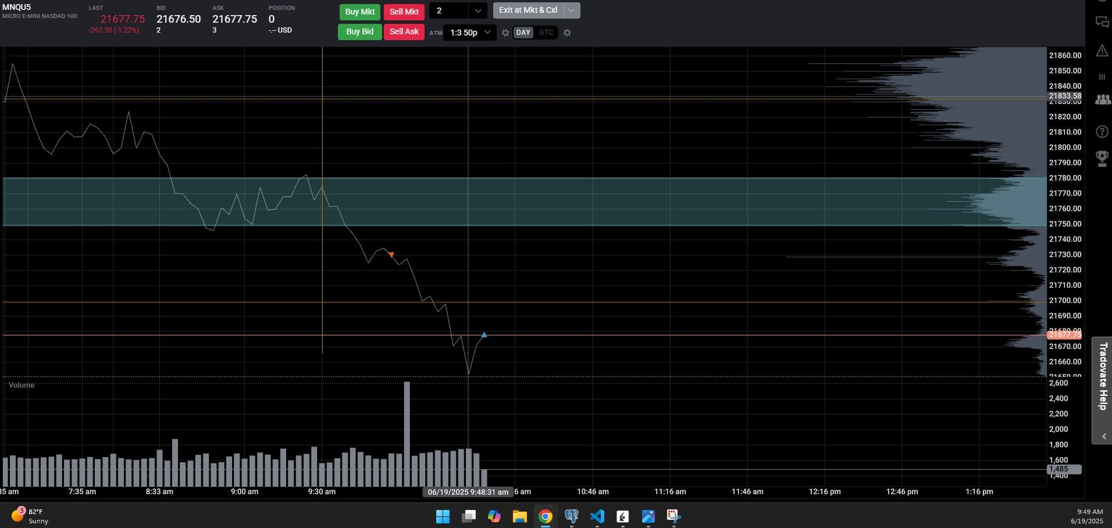
Task: Collapse the Tradovate Help panel chevron
Action: coord(1103,436)
